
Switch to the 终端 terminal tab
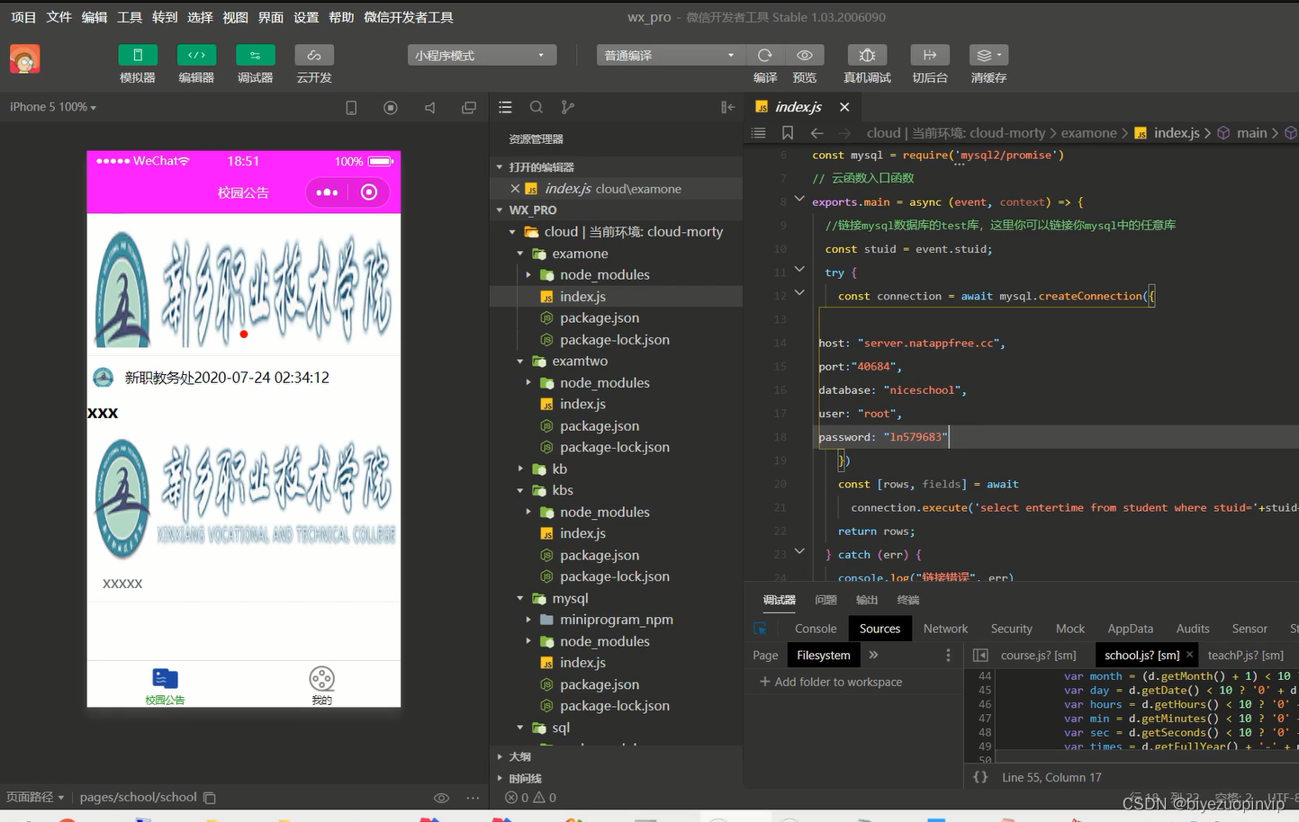click(x=908, y=600)
